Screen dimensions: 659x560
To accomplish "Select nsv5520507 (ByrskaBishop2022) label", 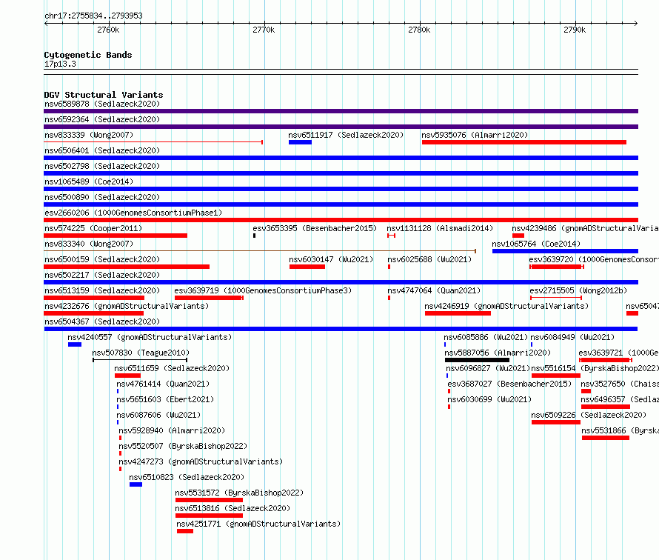I will (183, 446).
